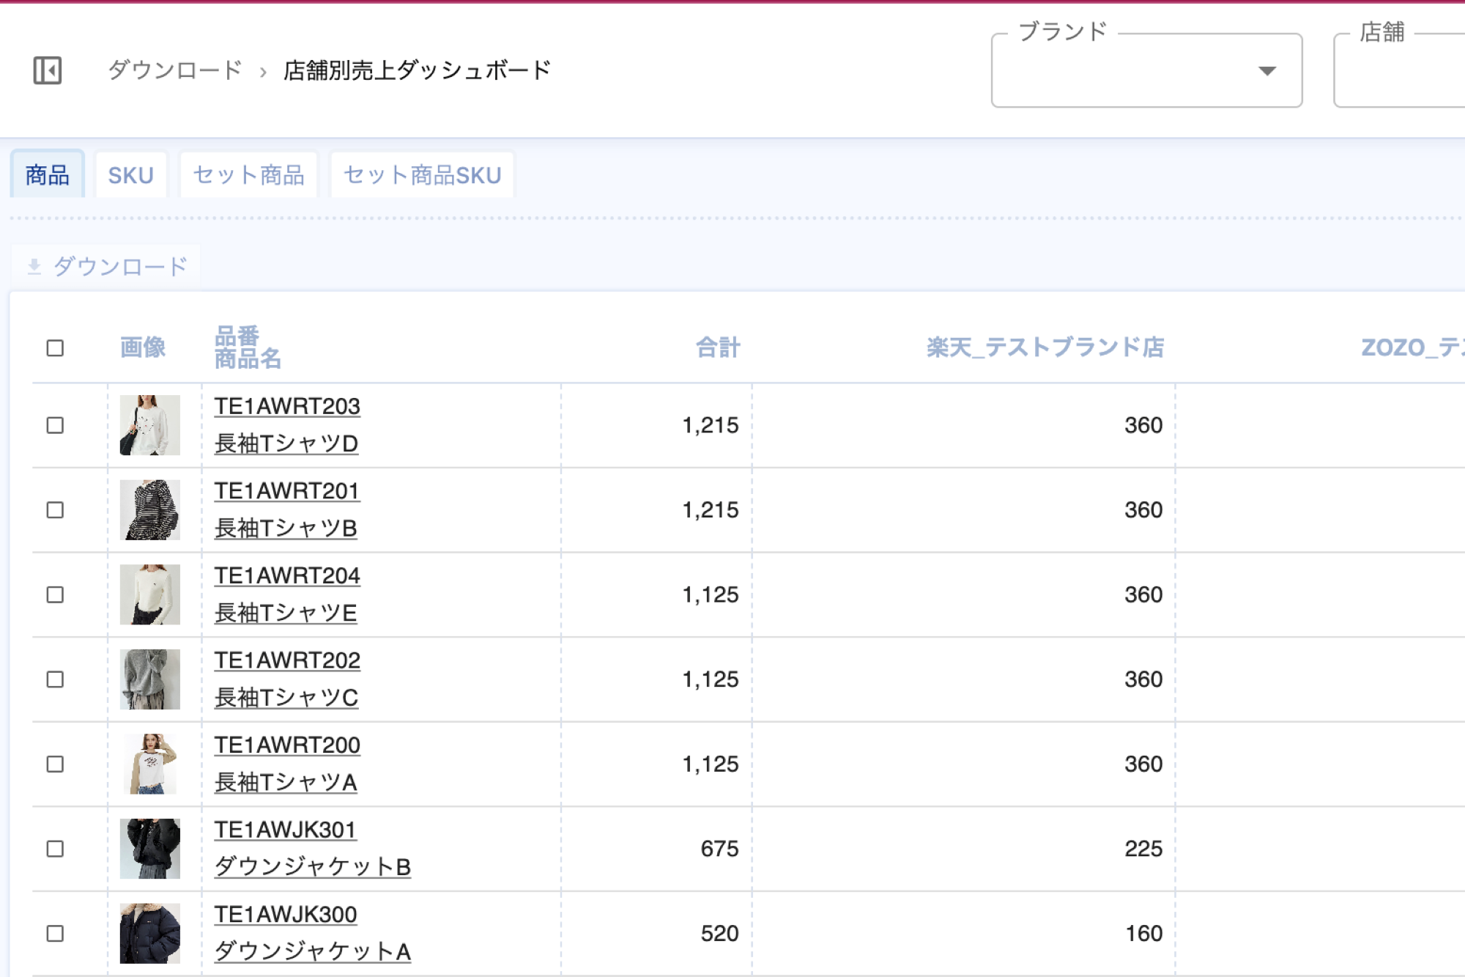The image size is (1465, 977).
Task: Toggle the select-all header checkbox
Action: 55,347
